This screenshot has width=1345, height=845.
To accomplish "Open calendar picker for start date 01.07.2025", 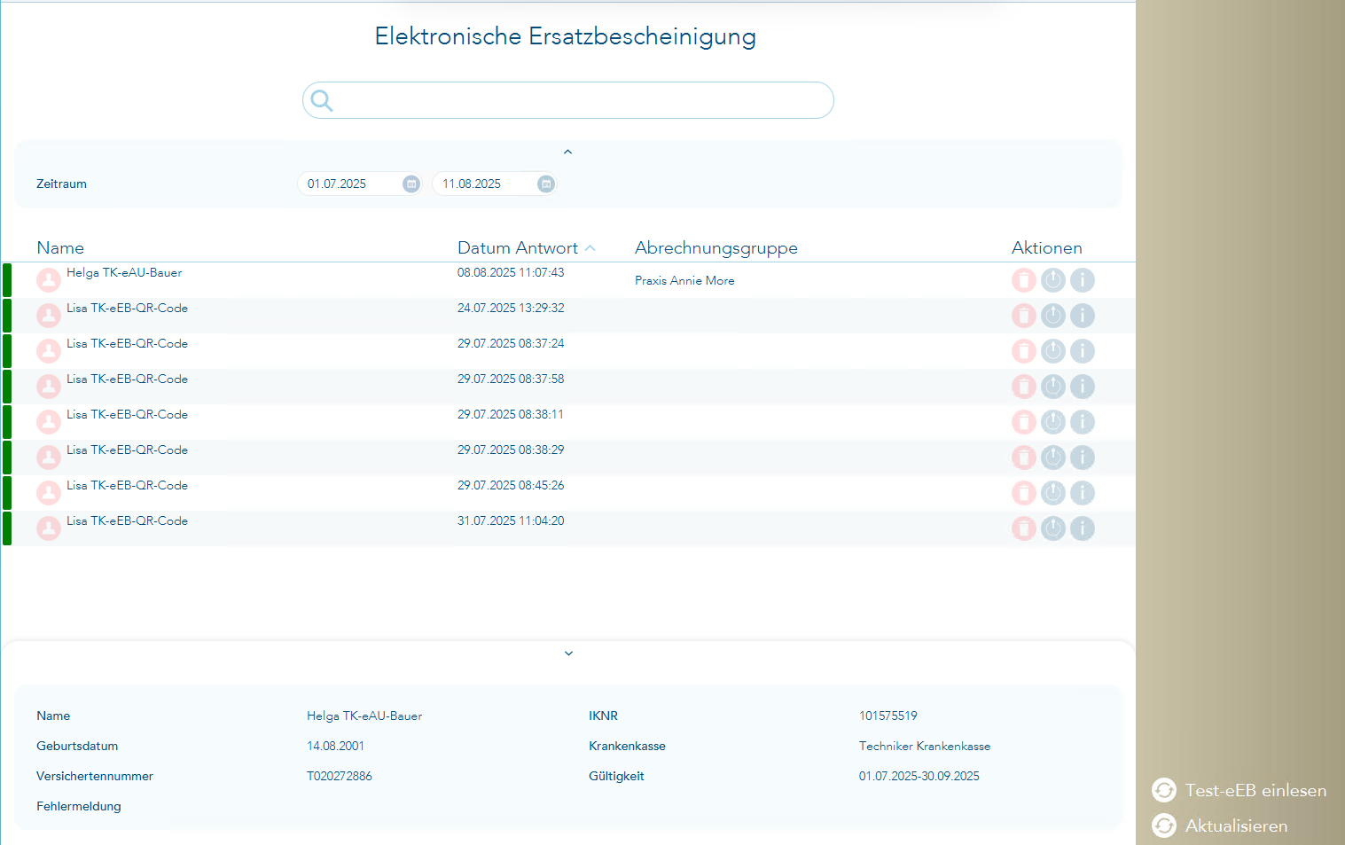I will 411,184.
